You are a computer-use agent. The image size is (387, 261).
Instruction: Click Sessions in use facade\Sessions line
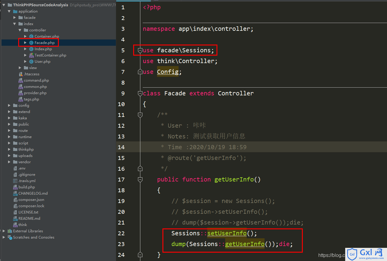[196, 50]
